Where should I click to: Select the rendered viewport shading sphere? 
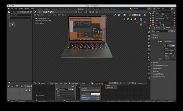coord(140,15)
